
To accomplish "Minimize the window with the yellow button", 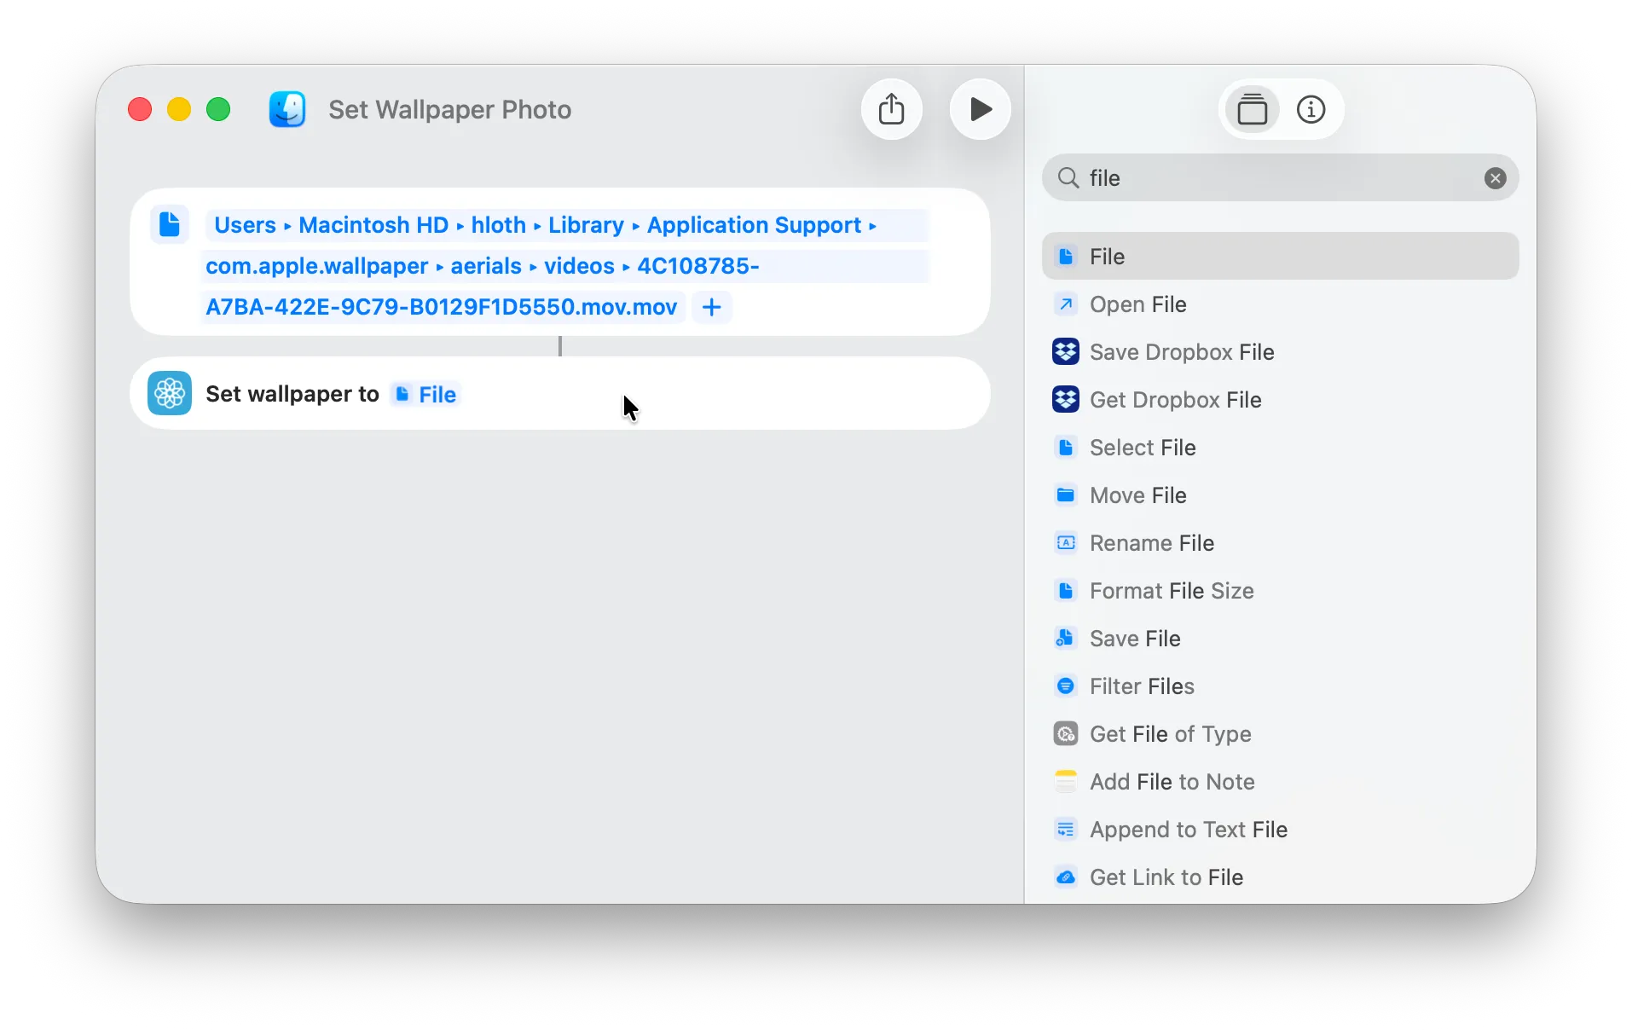I will 179,109.
